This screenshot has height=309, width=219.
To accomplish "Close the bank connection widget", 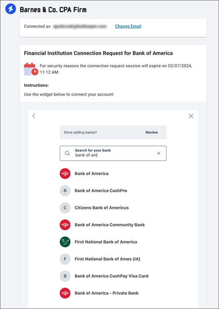I will [x=191, y=116].
